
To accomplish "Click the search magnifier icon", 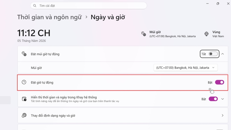I will point(35,6).
